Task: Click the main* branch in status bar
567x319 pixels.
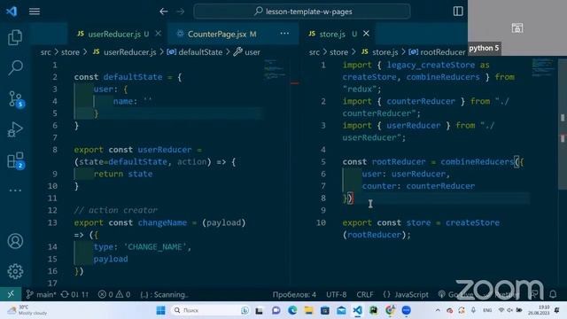Action: pos(42,294)
